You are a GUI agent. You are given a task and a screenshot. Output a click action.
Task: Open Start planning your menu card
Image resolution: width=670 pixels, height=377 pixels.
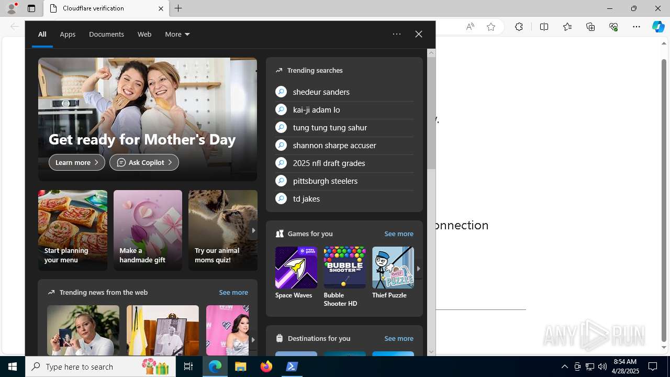[x=72, y=230]
